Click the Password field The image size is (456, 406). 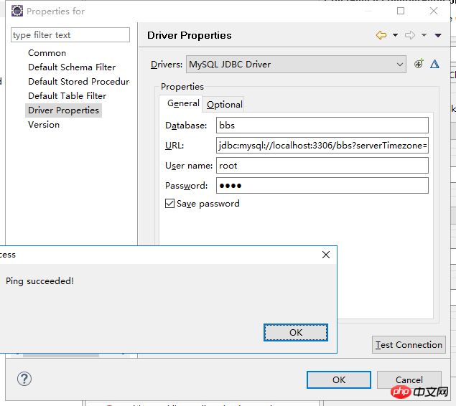322,186
